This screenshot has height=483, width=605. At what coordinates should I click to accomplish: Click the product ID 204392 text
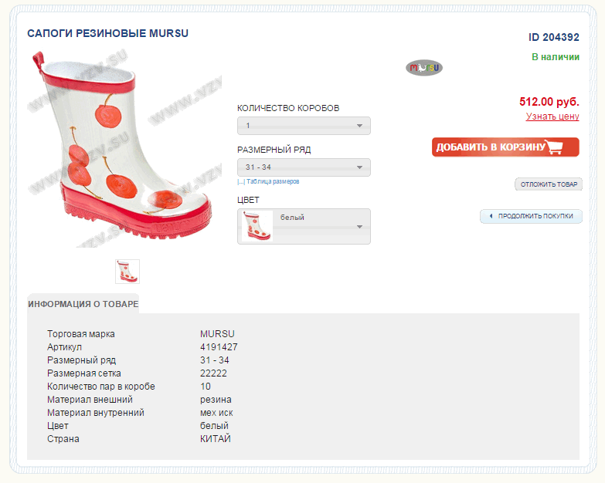click(553, 37)
